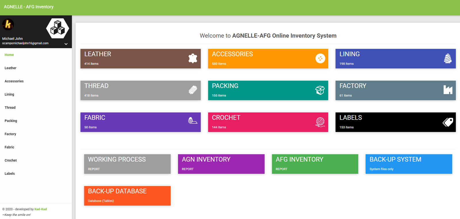Screen dimensions: 460x219
Task: Click the Packing open box icon
Action: coord(320,90)
